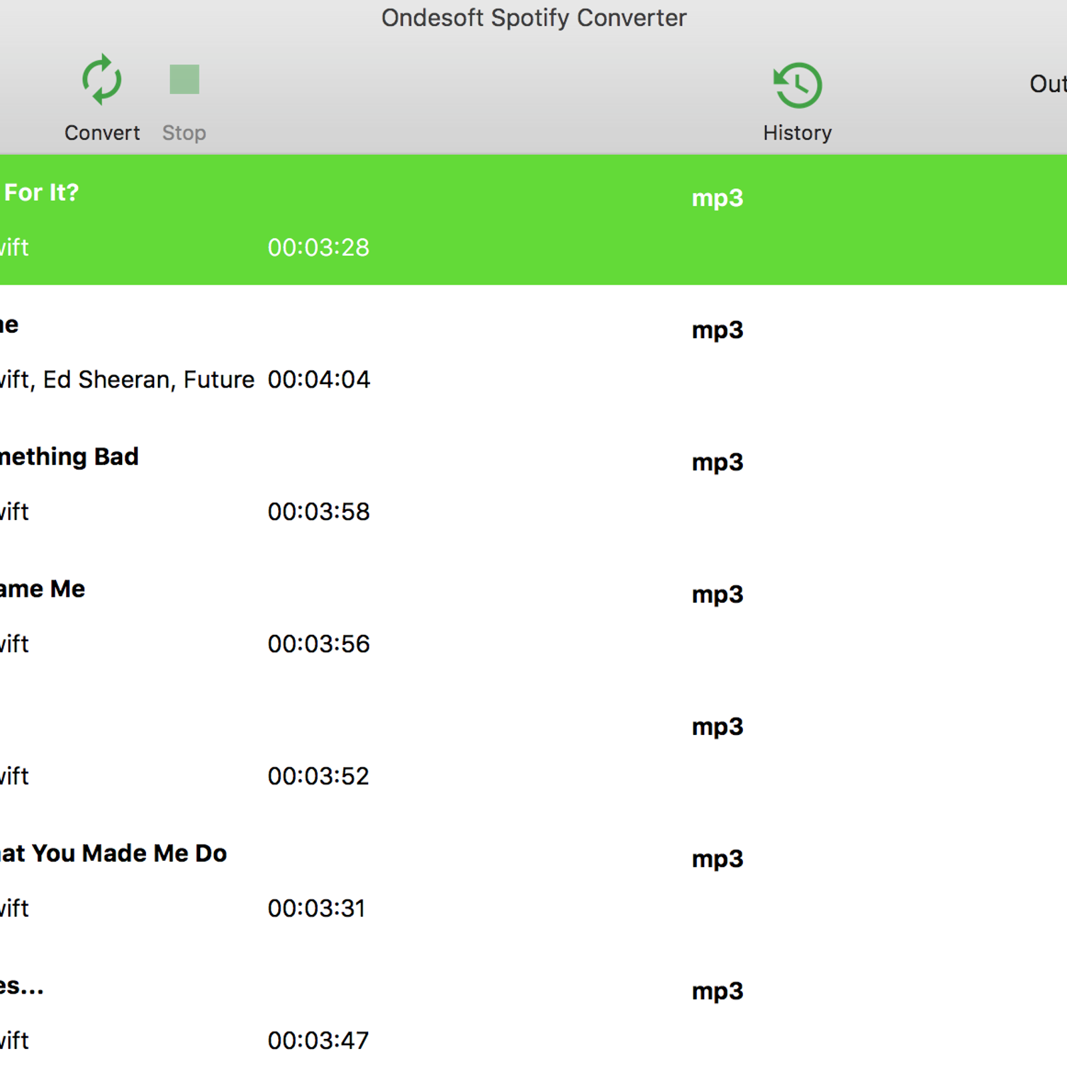Click duration 00:03:56
This screenshot has width=1067, height=1067.
pyautogui.click(x=319, y=644)
